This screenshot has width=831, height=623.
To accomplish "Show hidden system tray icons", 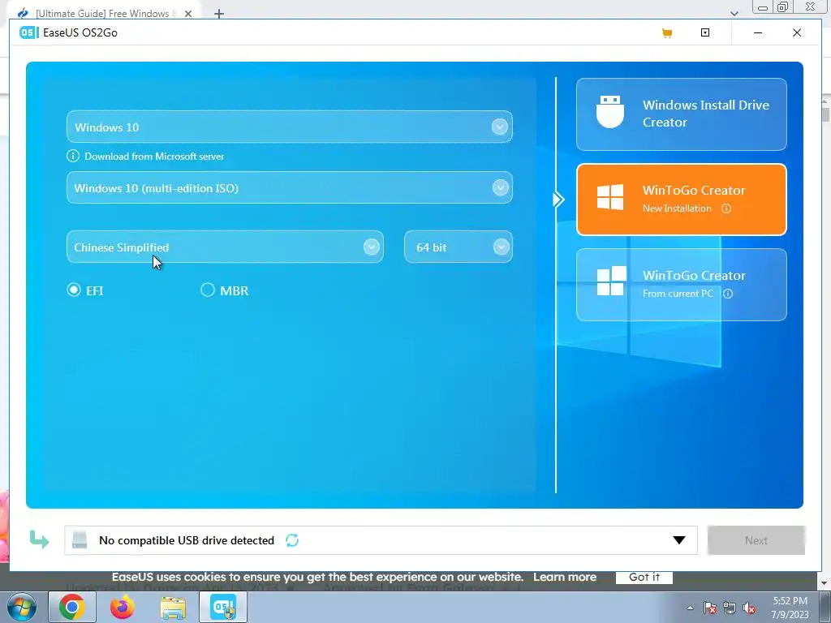I will pyautogui.click(x=690, y=608).
